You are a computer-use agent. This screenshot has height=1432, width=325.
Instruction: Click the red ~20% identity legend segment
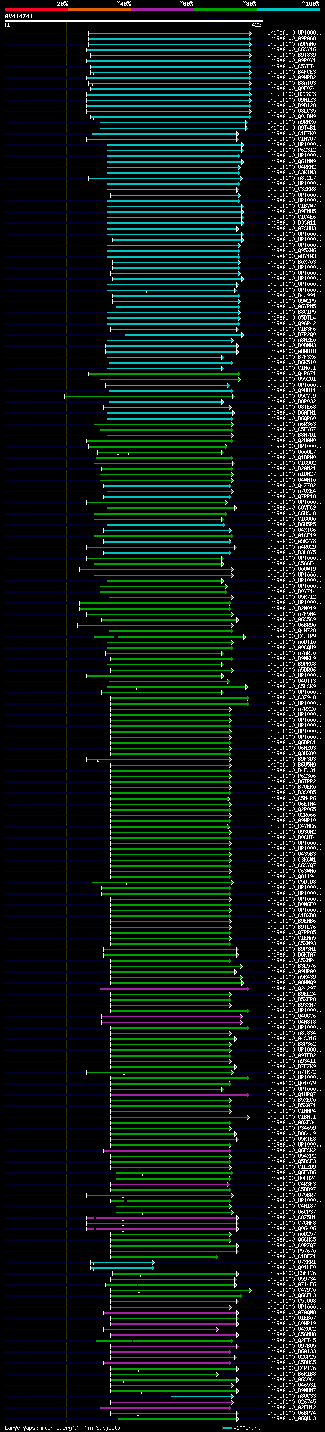click(36, 9)
